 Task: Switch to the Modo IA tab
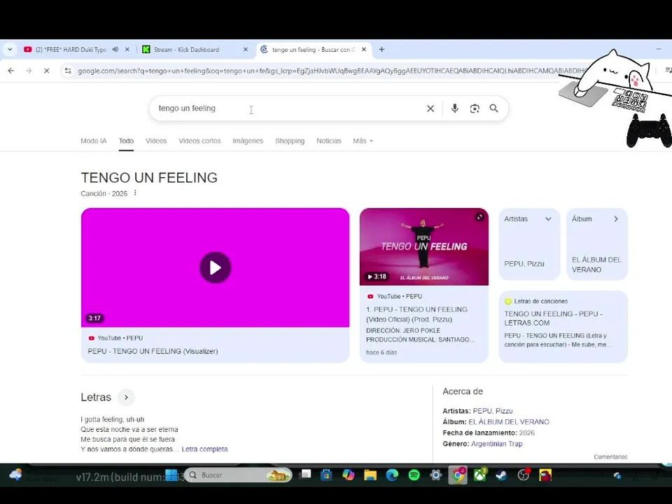93,141
